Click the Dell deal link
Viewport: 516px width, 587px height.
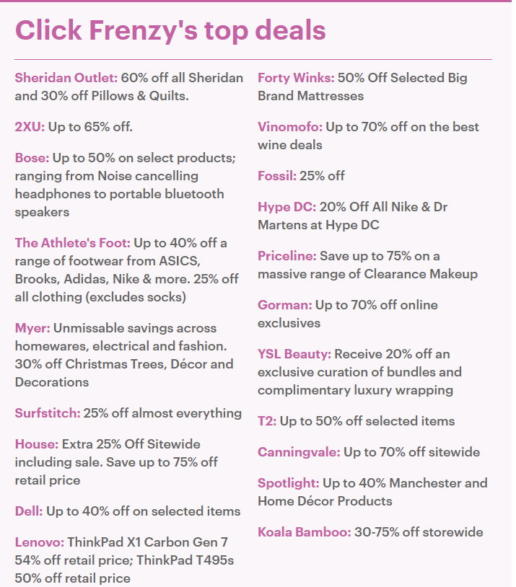coord(29,511)
